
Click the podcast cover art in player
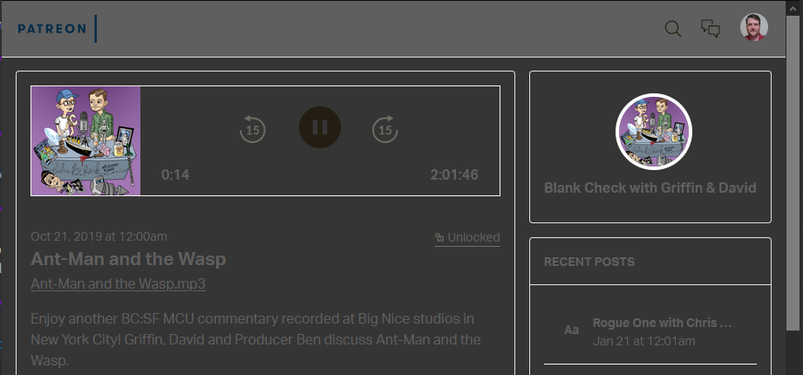(86, 141)
